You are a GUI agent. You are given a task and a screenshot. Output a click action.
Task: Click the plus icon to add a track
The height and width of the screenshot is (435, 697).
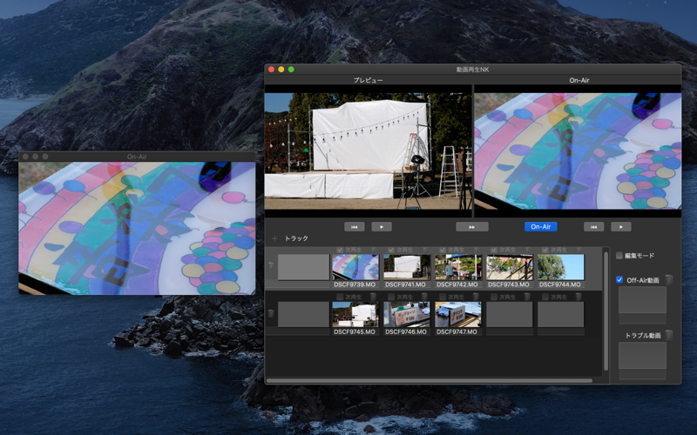tap(274, 238)
